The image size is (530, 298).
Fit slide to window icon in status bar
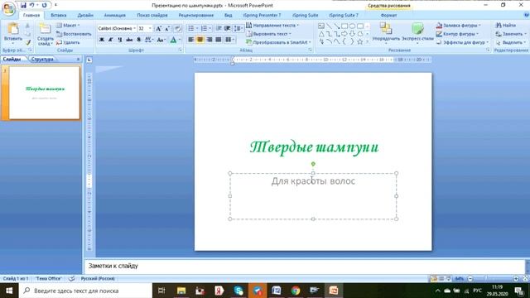click(525, 278)
